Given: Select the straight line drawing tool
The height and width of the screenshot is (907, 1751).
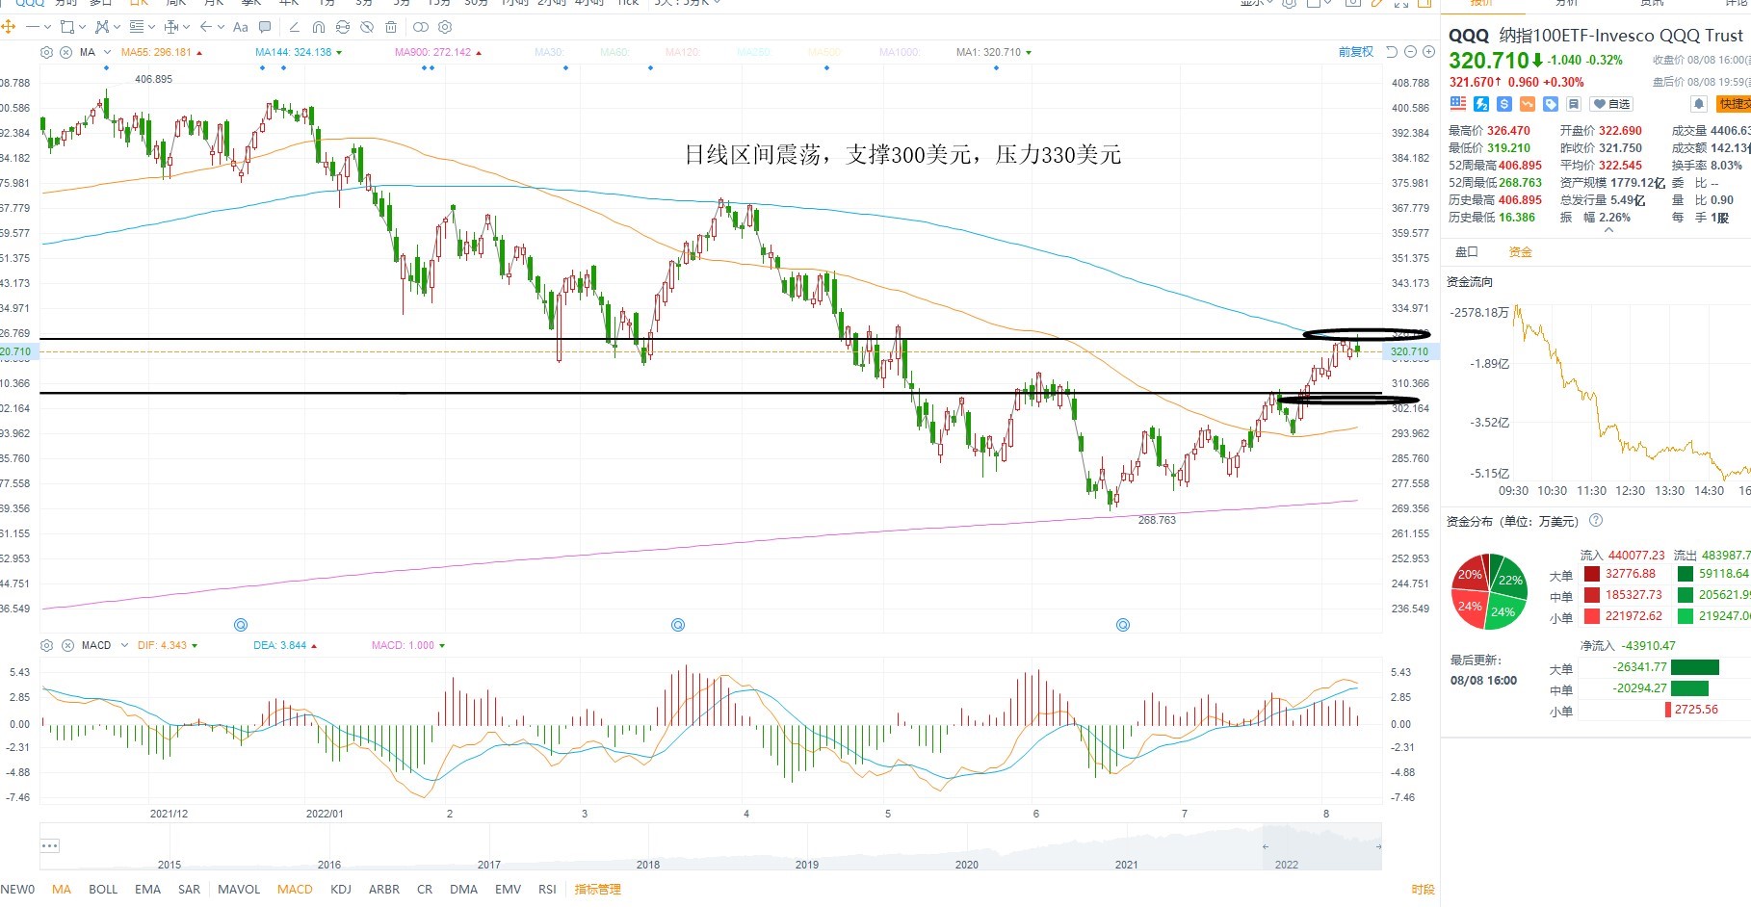Looking at the screenshot, I should [x=33, y=27].
